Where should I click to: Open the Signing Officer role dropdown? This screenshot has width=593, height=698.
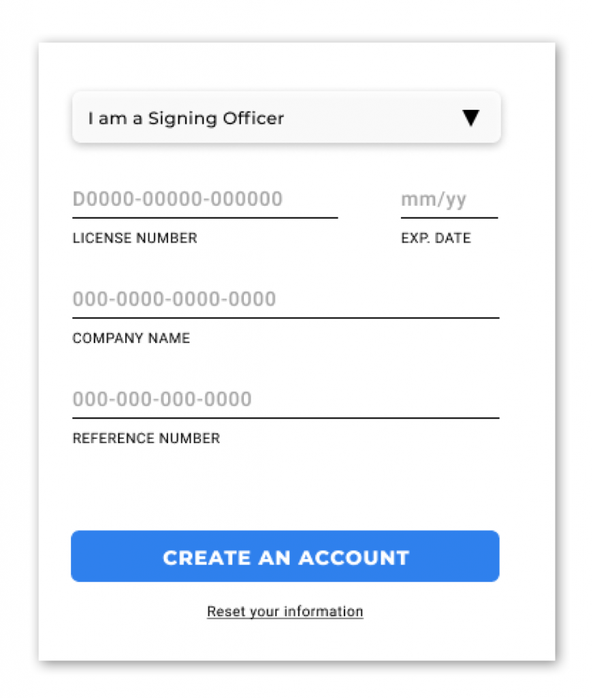tap(286, 118)
